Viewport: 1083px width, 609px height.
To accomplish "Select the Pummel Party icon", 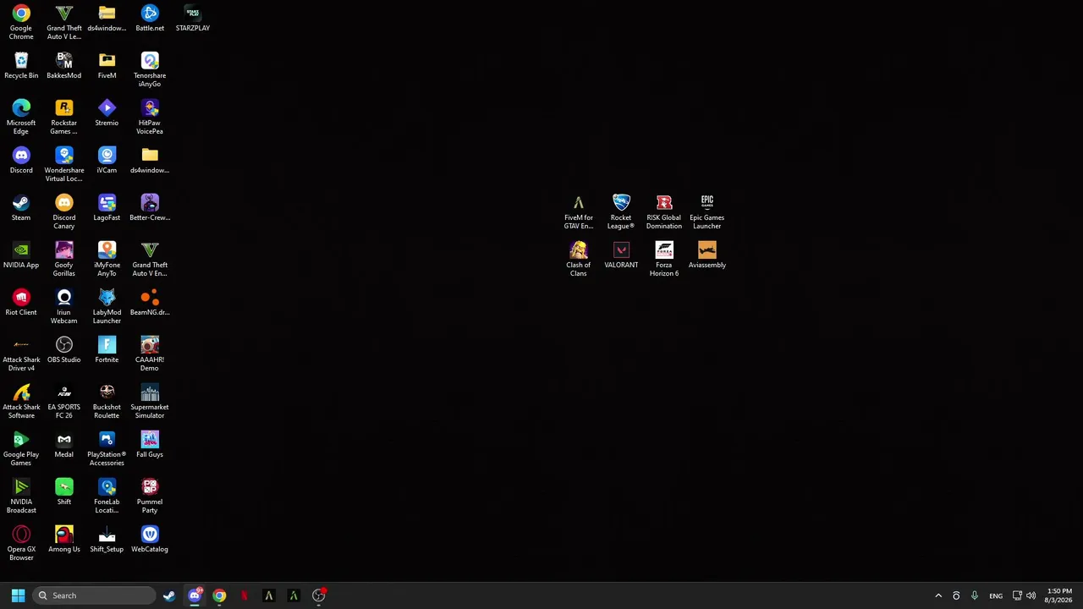I will pos(150,496).
